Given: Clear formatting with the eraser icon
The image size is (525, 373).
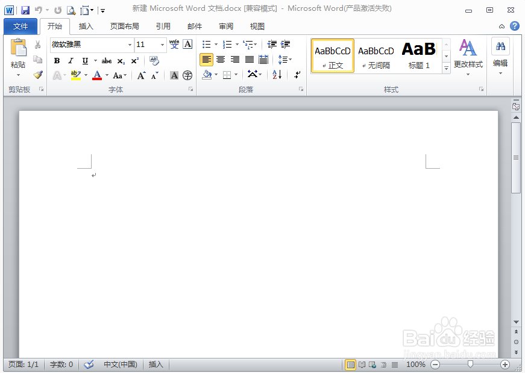Looking at the screenshot, I should point(154,61).
